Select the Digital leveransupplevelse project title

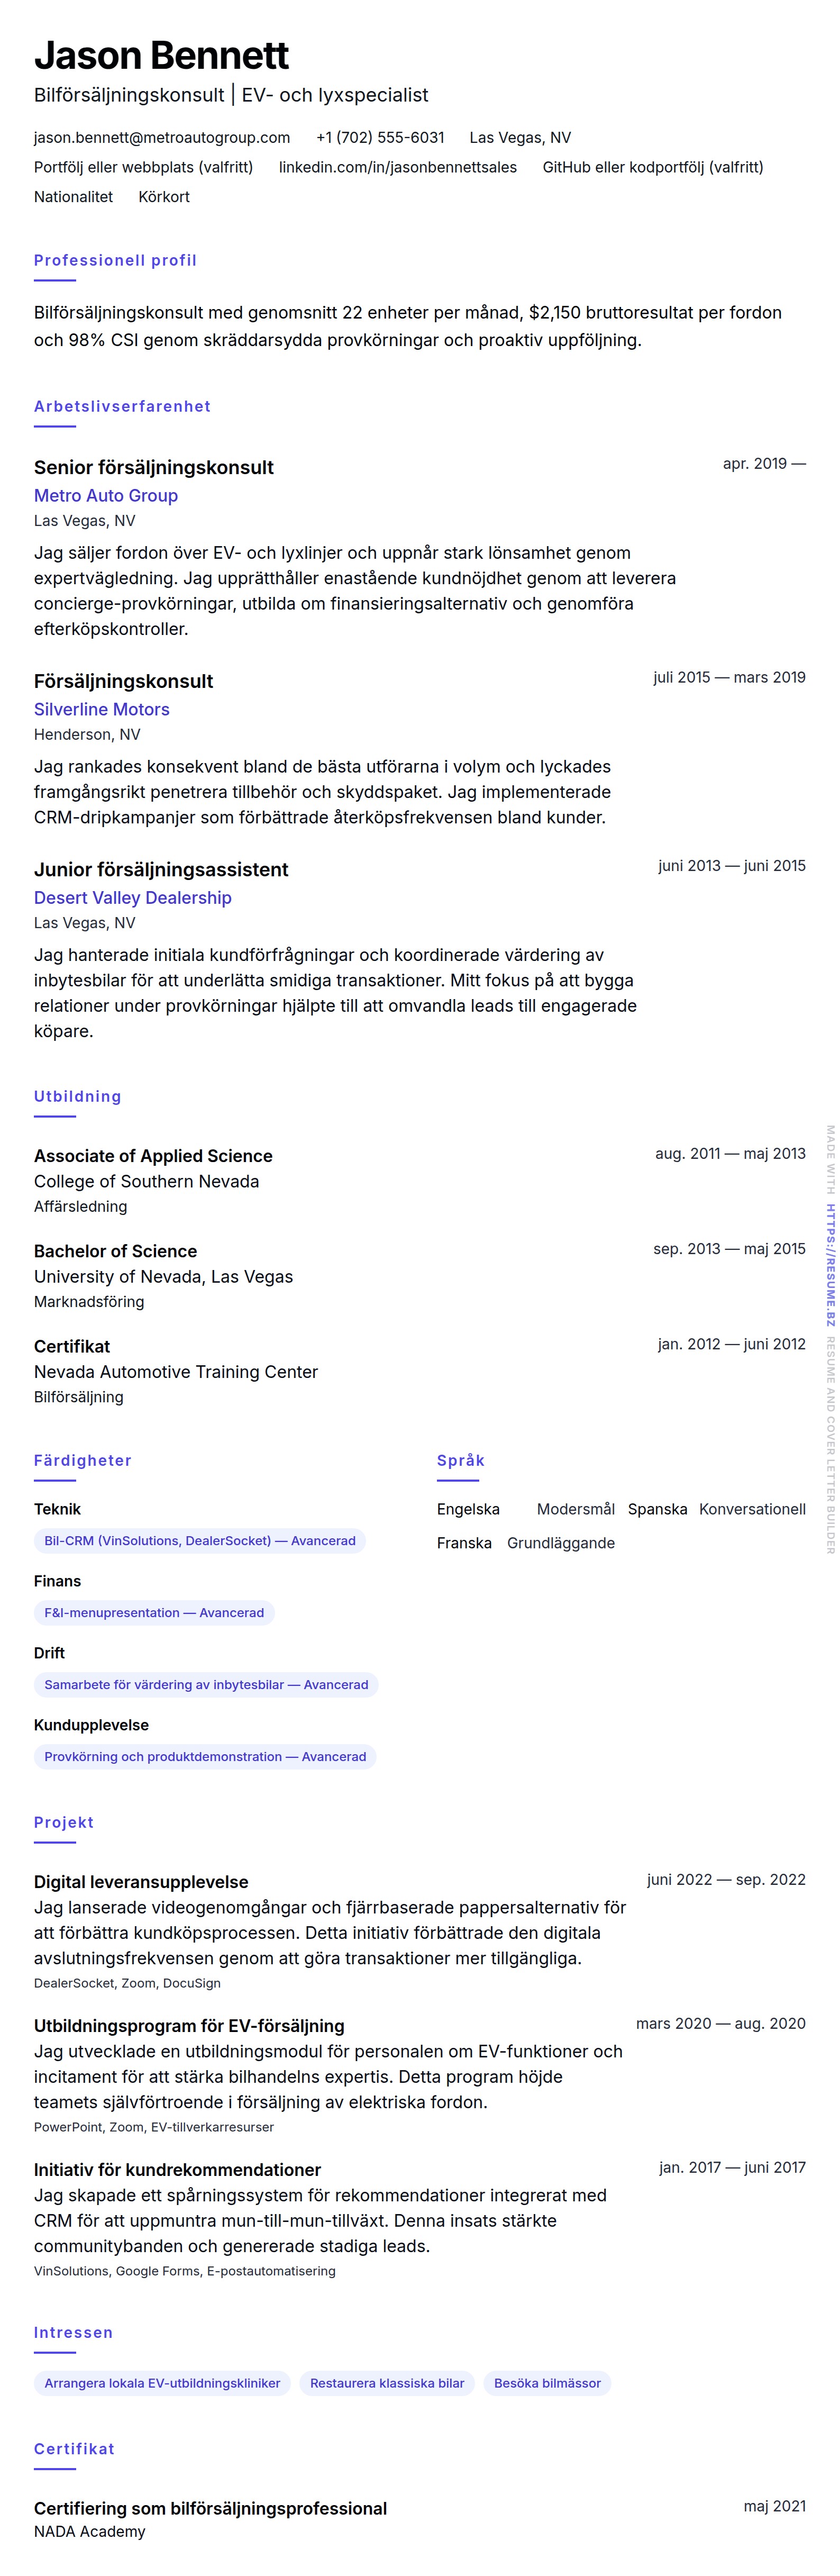[141, 1882]
